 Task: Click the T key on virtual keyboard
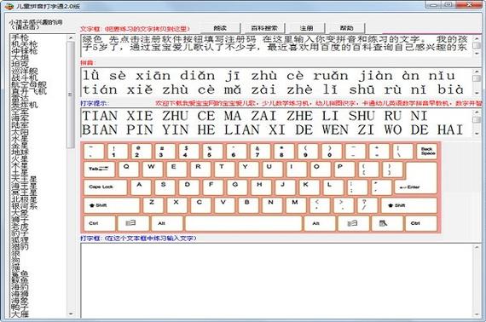(224, 169)
